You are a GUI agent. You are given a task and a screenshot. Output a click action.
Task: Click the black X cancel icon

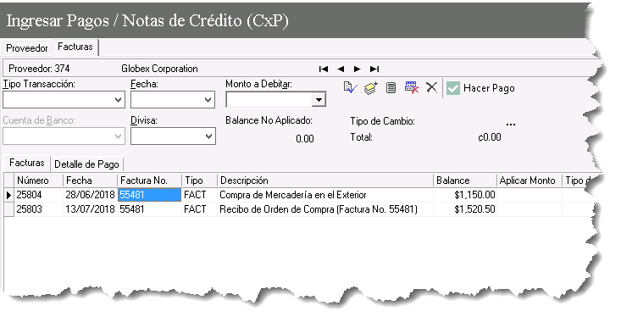coord(431,87)
